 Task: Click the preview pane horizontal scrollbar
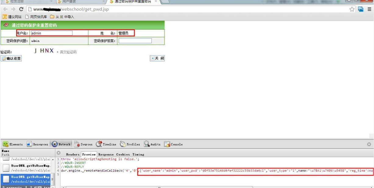[159, 187]
